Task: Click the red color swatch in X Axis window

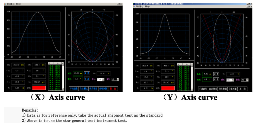Action: coord(39,88)
